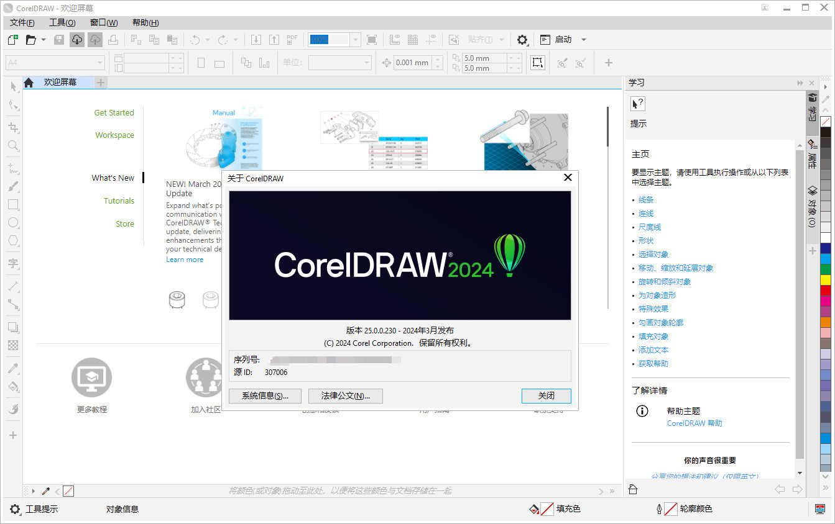
Task: Toggle ruler visibility from the toolbar
Action: tap(395, 39)
